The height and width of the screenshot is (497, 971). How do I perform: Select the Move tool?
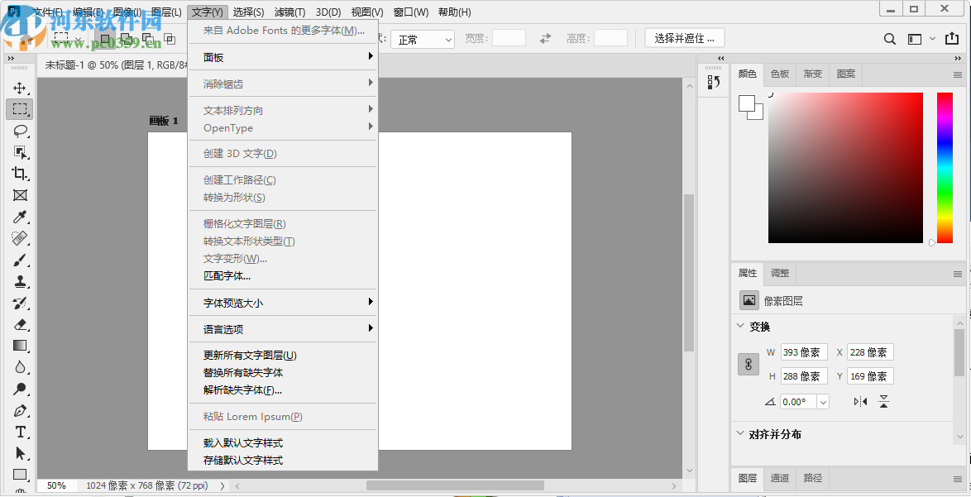[x=20, y=88]
